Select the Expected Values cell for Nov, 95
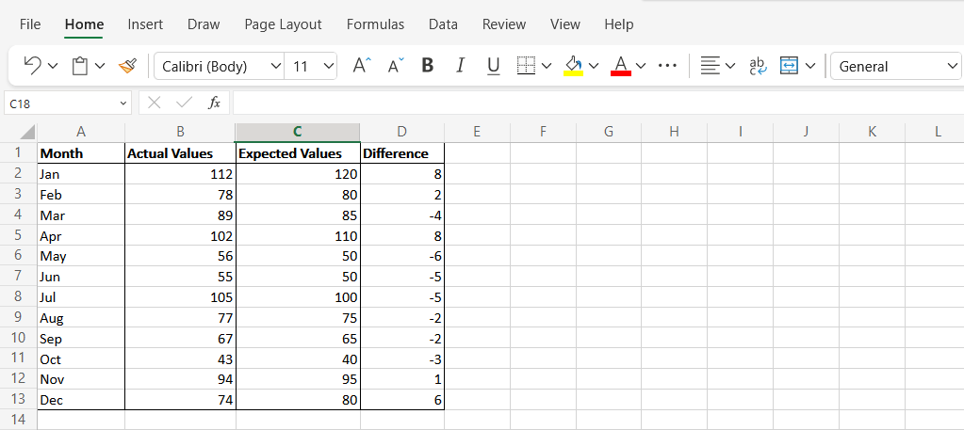 pyautogui.click(x=298, y=379)
